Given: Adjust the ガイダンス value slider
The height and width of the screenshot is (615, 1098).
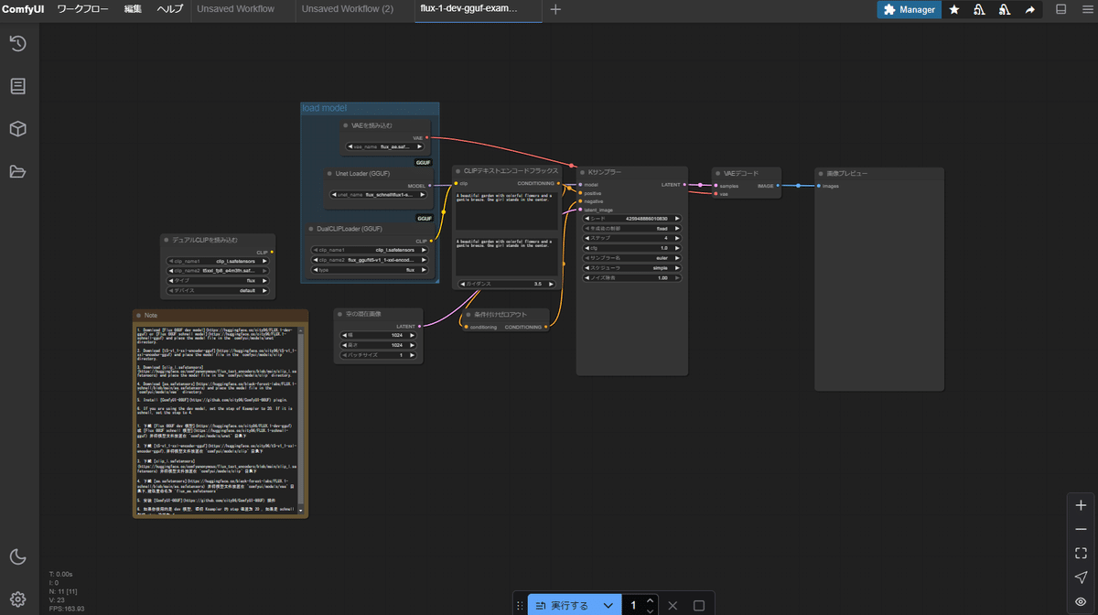Looking at the screenshot, I should click(x=506, y=283).
